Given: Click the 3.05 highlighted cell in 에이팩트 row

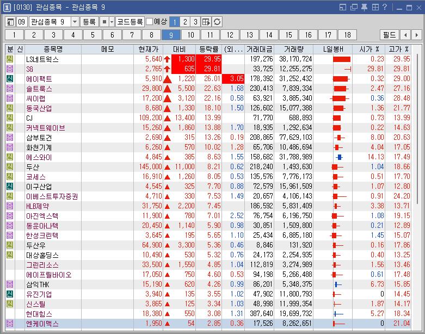Looking at the screenshot, I should (233, 78).
